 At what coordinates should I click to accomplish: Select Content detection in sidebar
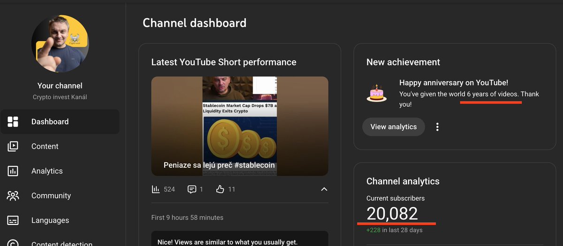[x=60, y=243]
